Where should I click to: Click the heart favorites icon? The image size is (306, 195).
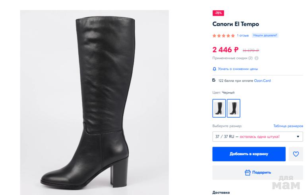click(296, 154)
